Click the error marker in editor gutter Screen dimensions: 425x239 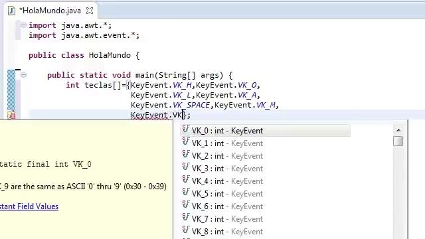[11, 115]
